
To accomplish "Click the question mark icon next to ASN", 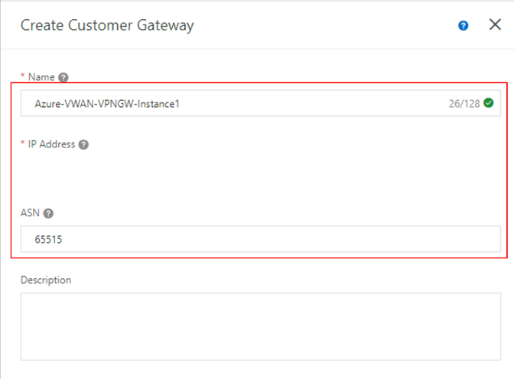I will (x=48, y=214).
